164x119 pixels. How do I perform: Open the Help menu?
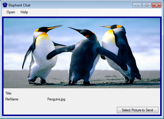[24, 12]
